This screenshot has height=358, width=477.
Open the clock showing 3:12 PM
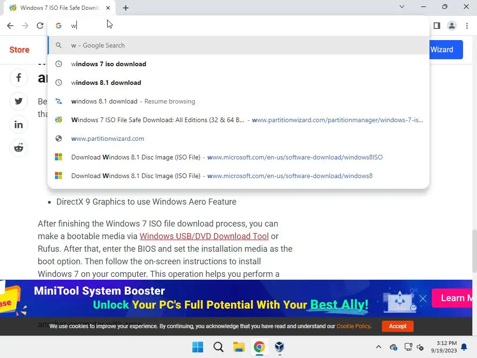click(444, 347)
